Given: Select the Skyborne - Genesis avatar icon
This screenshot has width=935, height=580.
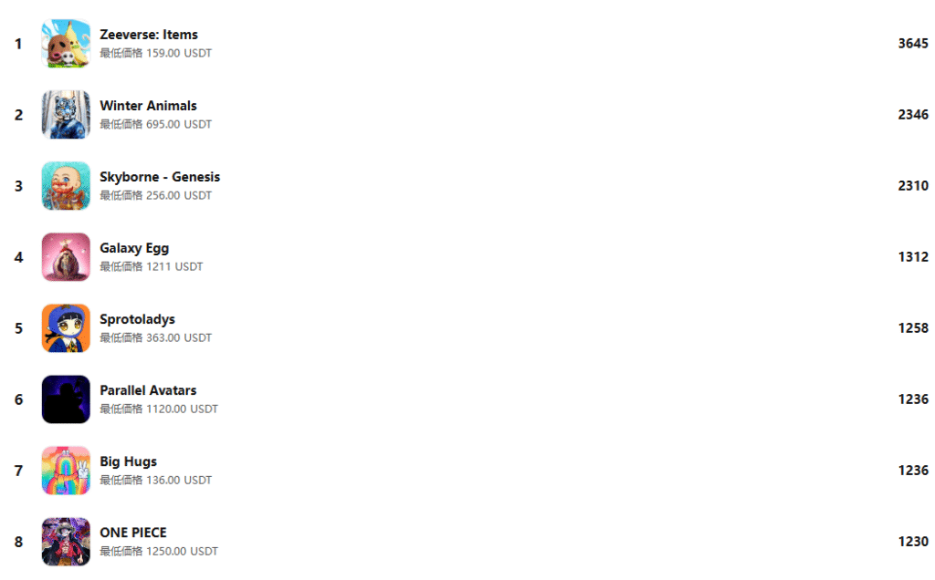Looking at the screenshot, I should (x=66, y=186).
